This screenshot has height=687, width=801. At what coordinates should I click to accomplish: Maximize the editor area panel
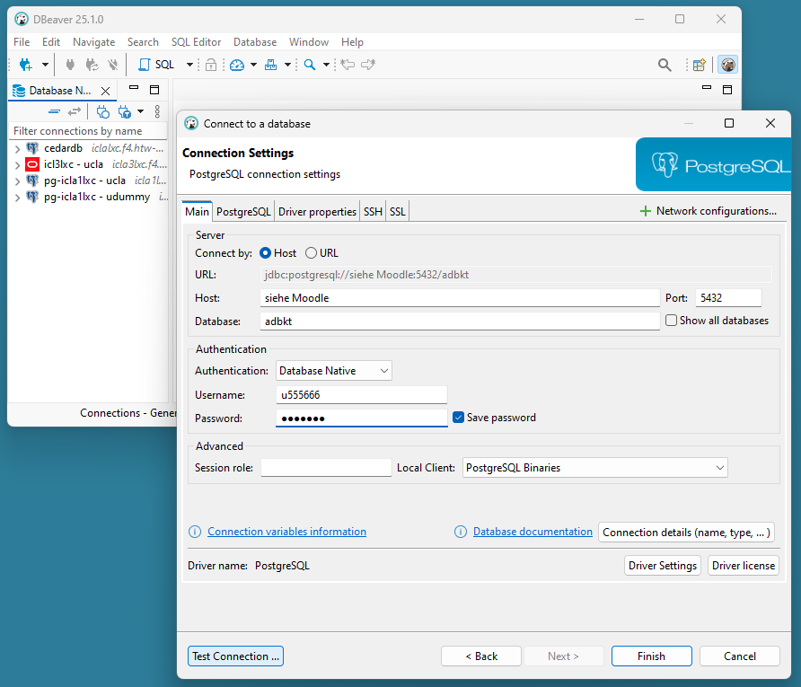(727, 90)
